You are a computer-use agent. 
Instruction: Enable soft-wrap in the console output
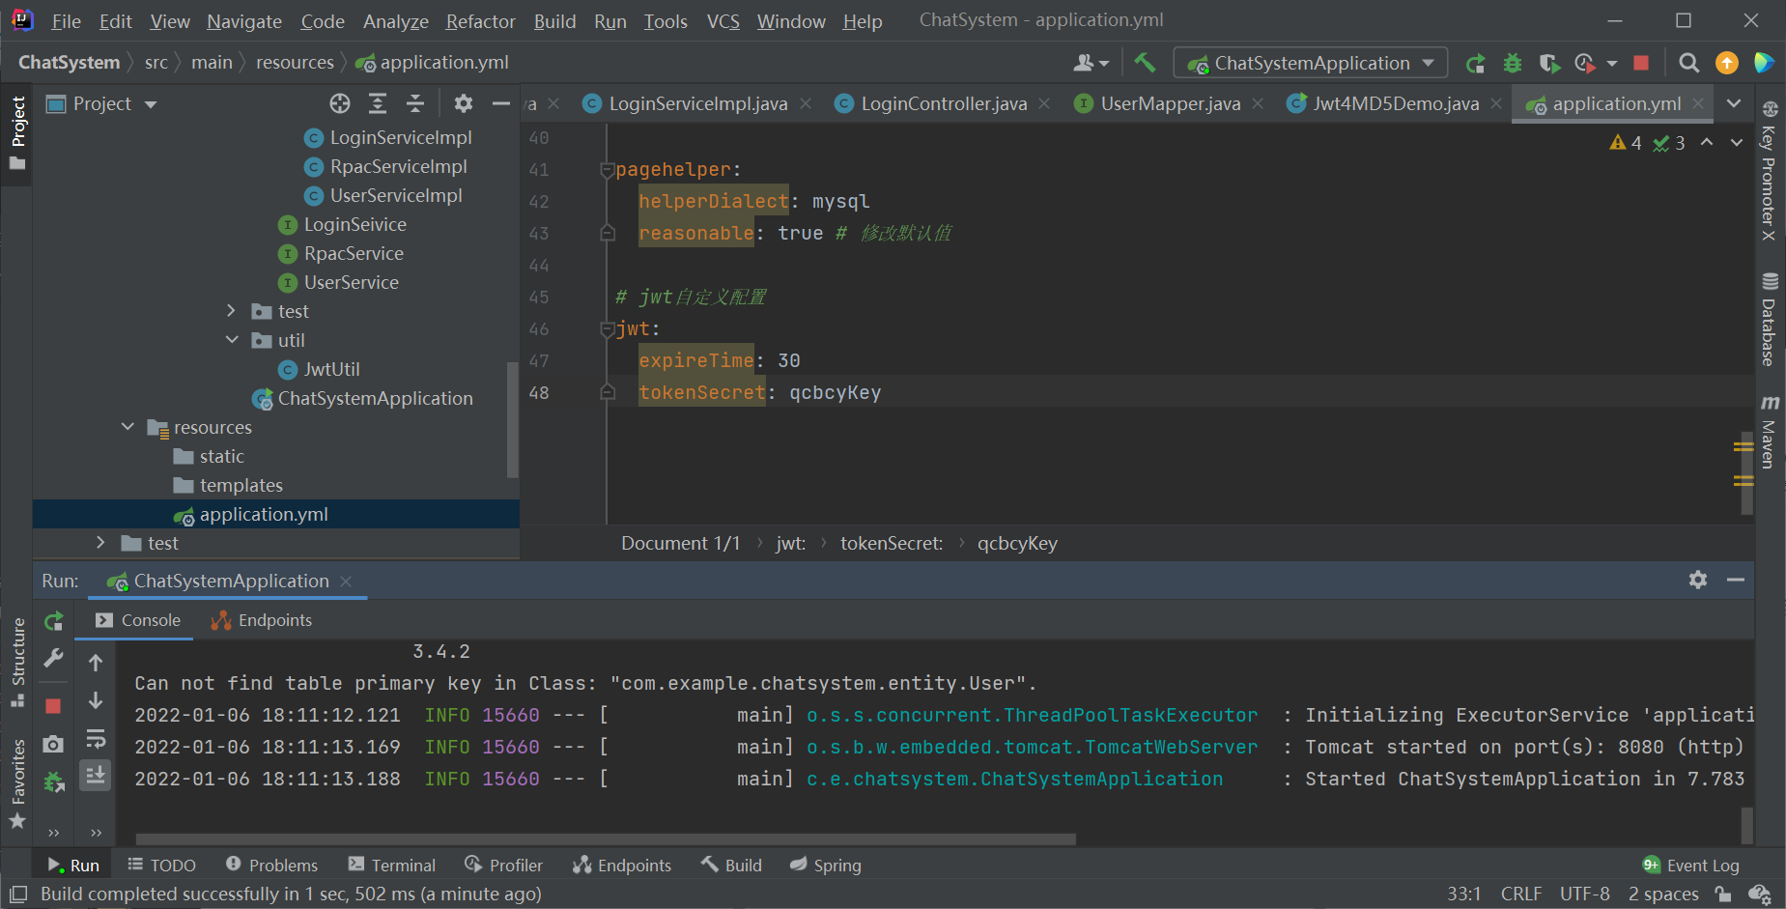coord(95,738)
